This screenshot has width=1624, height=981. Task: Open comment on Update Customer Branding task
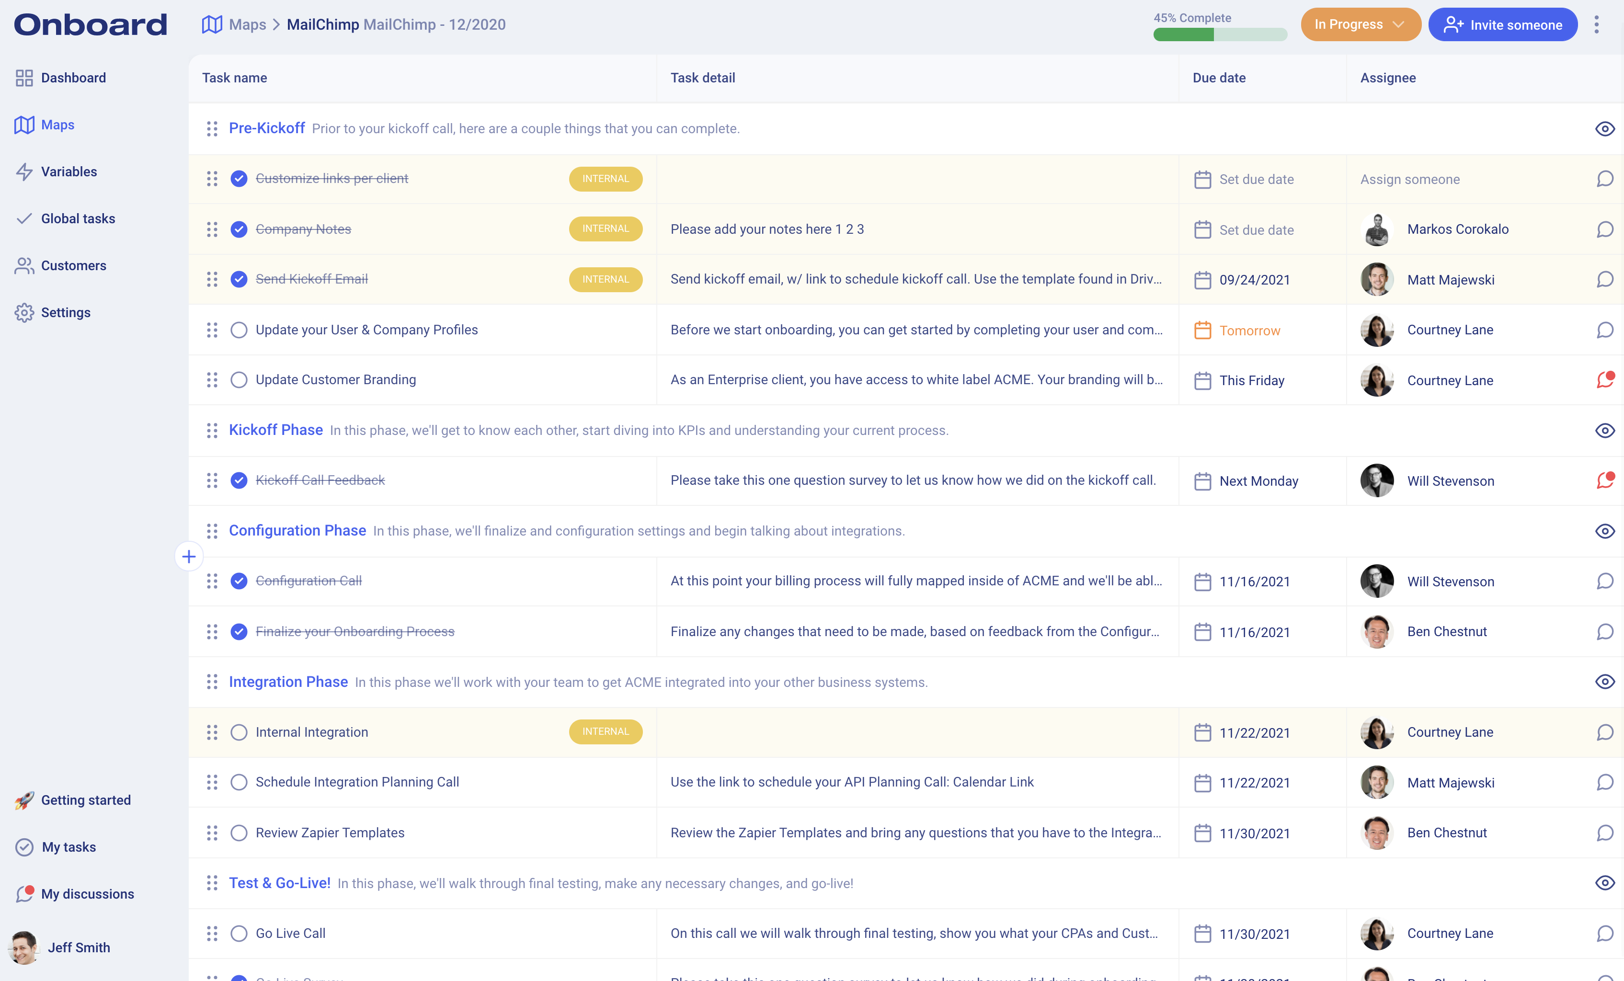[x=1604, y=380]
